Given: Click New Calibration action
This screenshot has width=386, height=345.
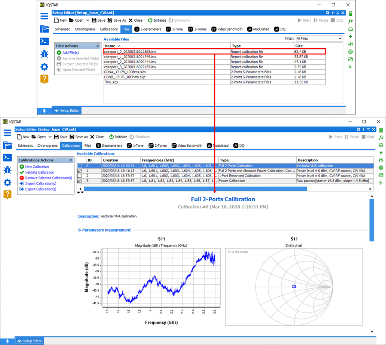Looking at the screenshot, I should pyautogui.click(x=34, y=167).
